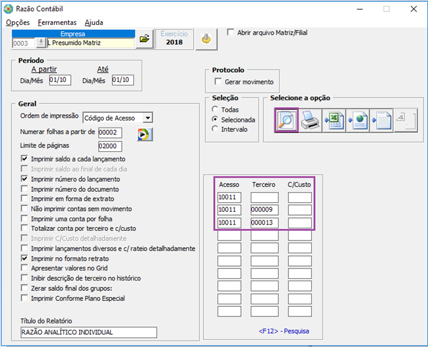428x347 pixels.
Task: Export report to text file icon
Action: click(381, 120)
